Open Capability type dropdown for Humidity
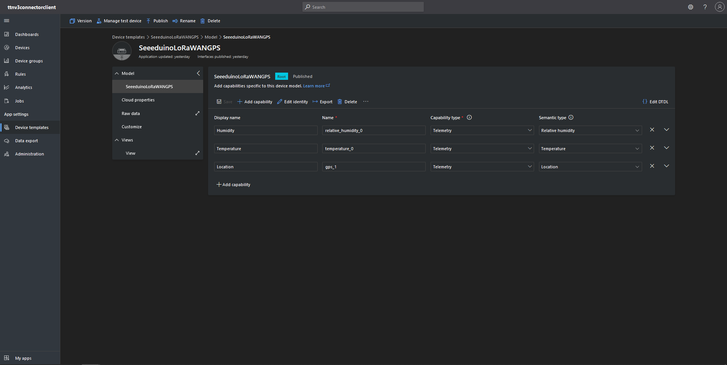Viewport: 727px width, 365px height. pyautogui.click(x=482, y=130)
